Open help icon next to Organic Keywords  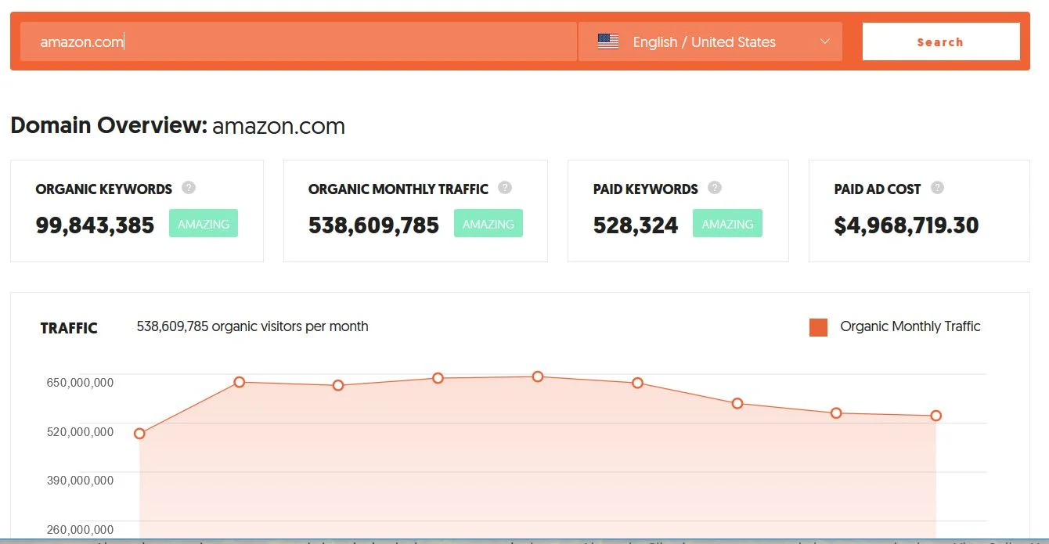click(x=189, y=188)
